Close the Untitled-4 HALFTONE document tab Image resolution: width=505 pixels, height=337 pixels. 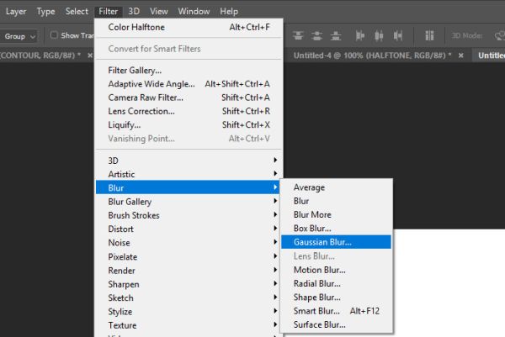(461, 55)
